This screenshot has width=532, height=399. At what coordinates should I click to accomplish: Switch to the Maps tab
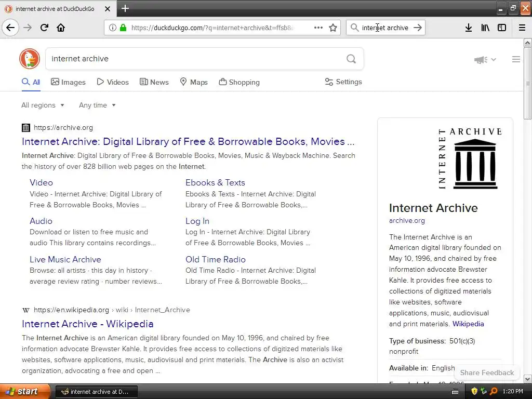194,82
